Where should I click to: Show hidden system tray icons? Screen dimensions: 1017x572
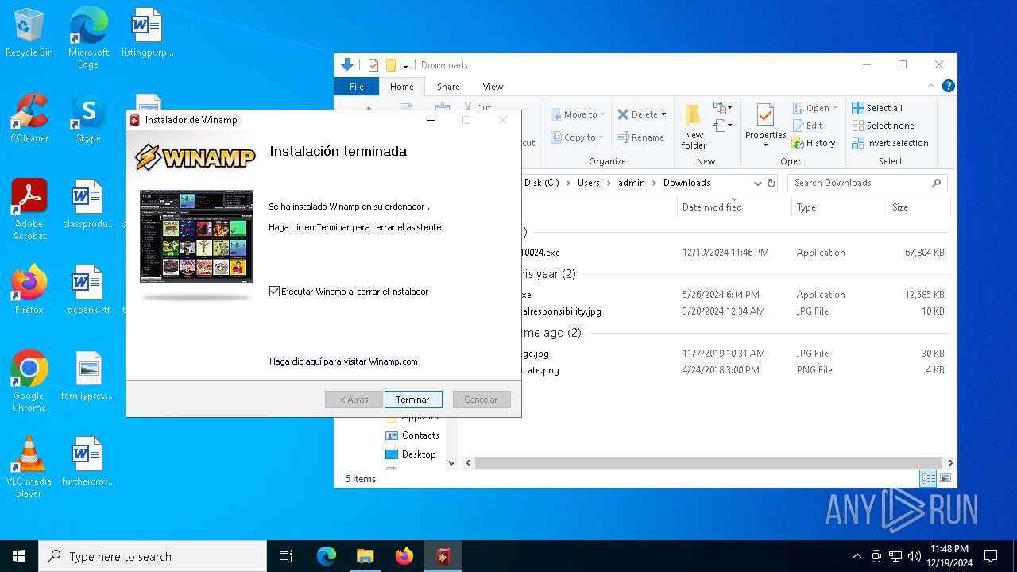click(857, 556)
